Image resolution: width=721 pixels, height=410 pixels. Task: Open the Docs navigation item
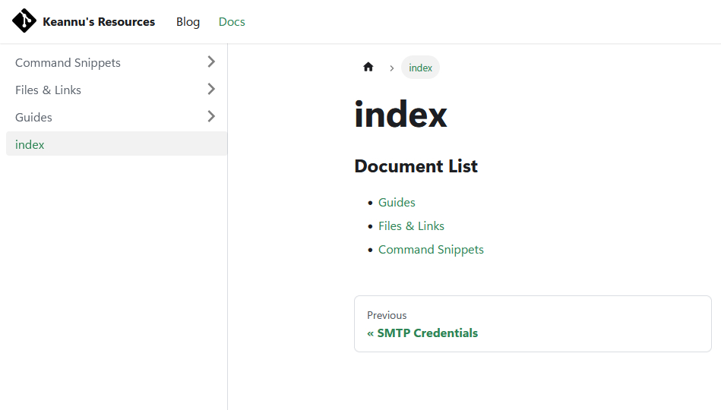click(232, 22)
